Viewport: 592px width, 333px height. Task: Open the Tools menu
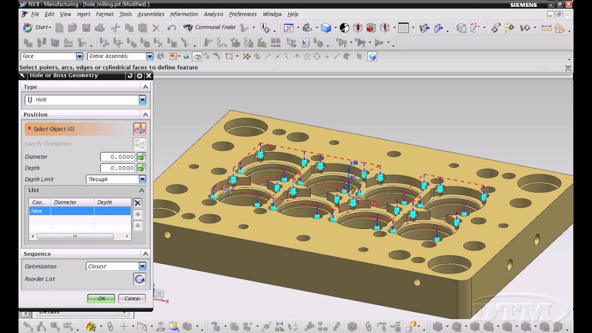[x=125, y=14]
